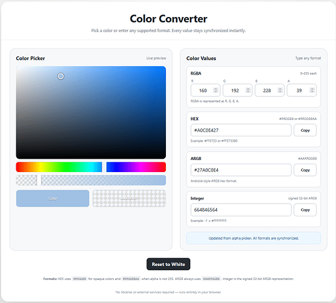
Task: Click the RGBA section label
Action: [x=196, y=73]
